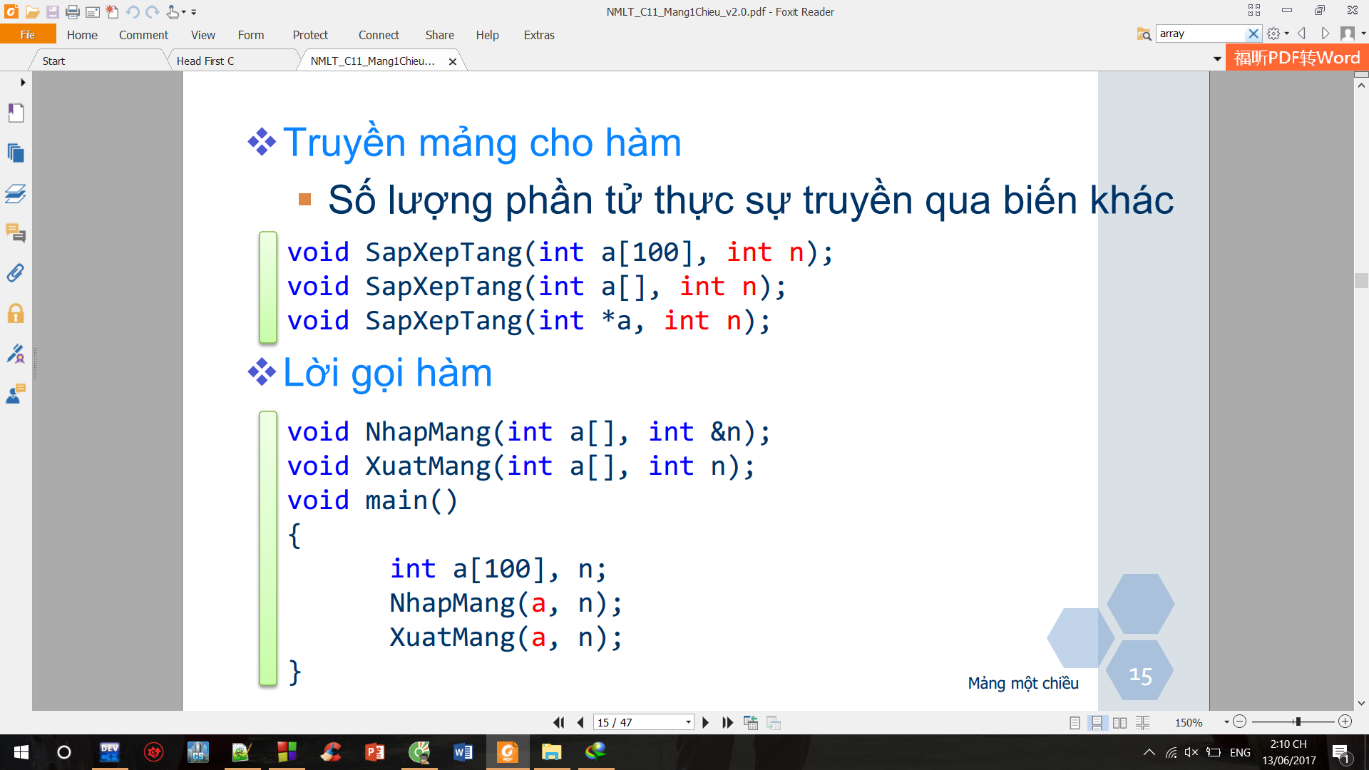Click the Print icon in quick toolbar
This screenshot has height=770, width=1369.
pos(72,12)
